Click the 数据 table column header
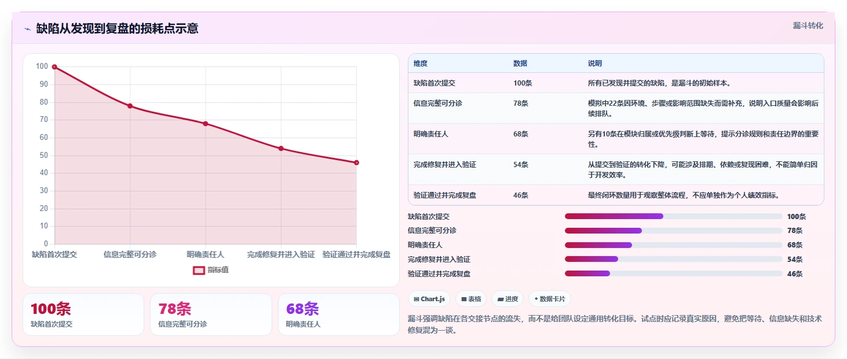The image size is (847, 359). coord(520,64)
